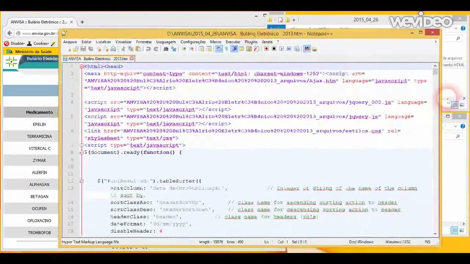Open a new browser tab with plus
This screenshot has width=470, height=264.
coord(82,22)
